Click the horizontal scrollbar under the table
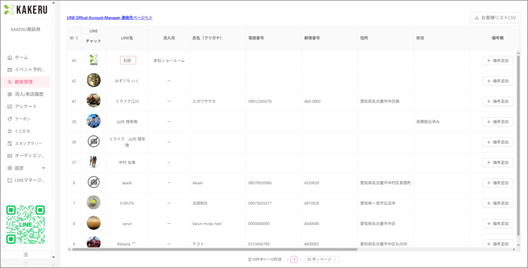Viewport: 528px width, 268px height. coord(215,249)
